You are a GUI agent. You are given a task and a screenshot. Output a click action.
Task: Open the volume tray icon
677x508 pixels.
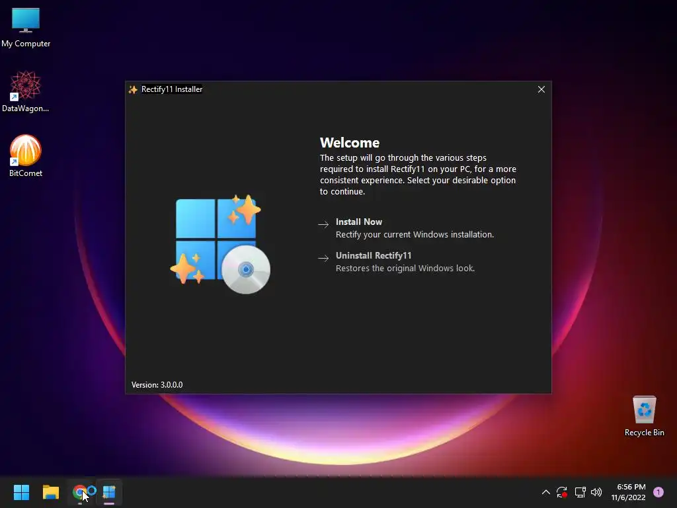pyautogui.click(x=596, y=492)
